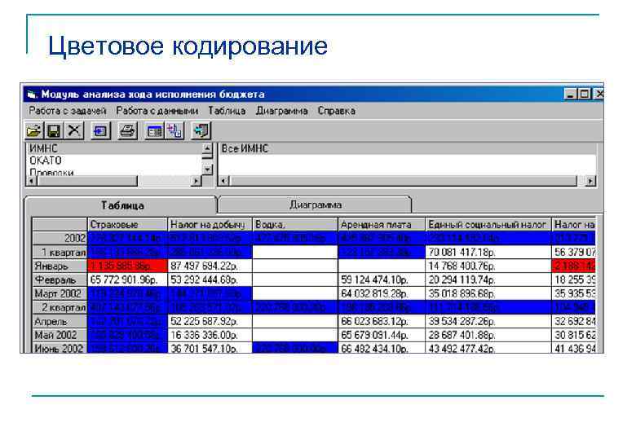Exit the module with the door icon

click(201, 131)
